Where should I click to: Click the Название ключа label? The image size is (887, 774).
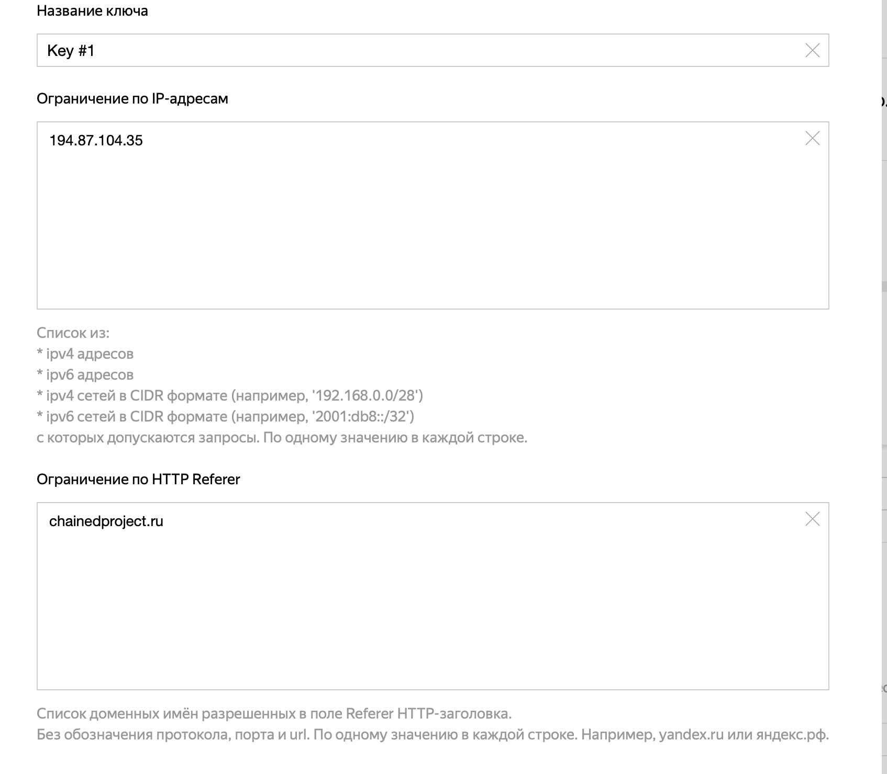point(92,10)
